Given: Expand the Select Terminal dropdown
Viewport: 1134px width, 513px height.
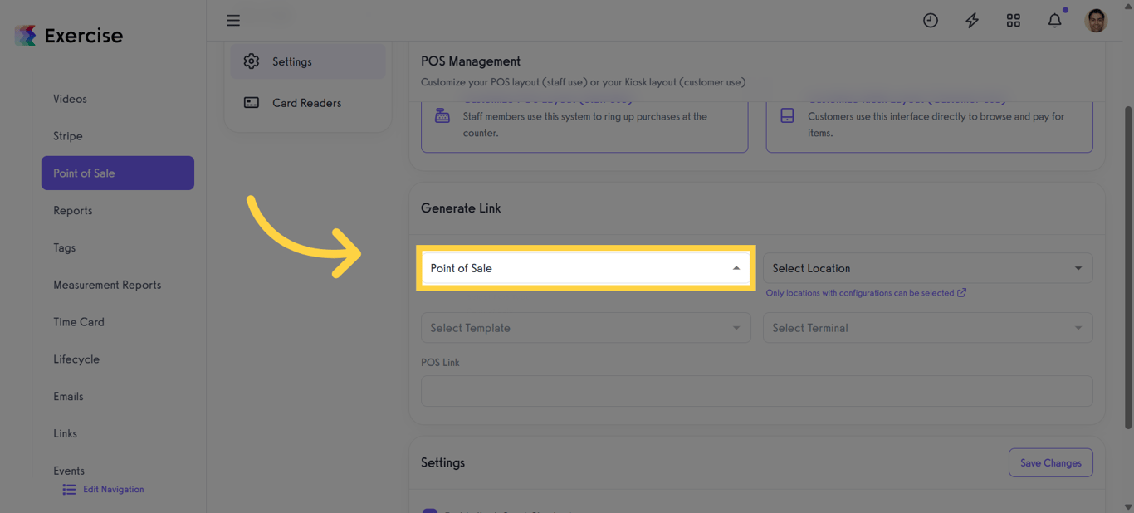Looking at the screenshot, I should click(x=927, y=328).
